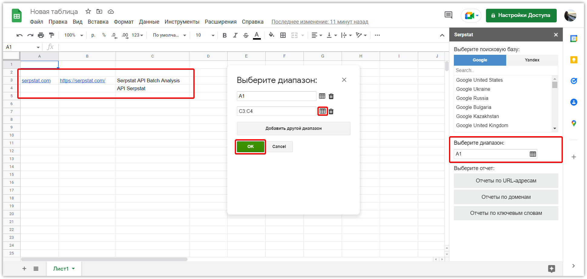Select the Yandex search base tab
This screenshot has width=587, height=279.
point(532,60)
